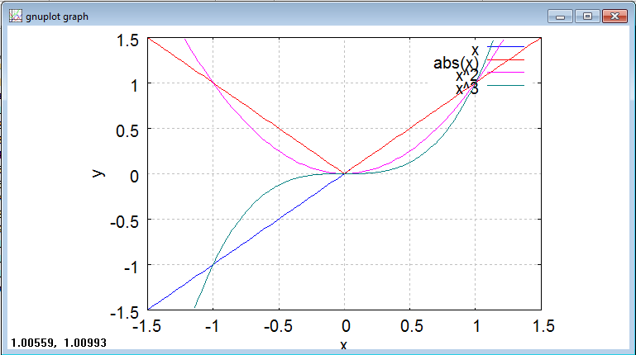Click the origin point where curves meet

click(344, 173)
